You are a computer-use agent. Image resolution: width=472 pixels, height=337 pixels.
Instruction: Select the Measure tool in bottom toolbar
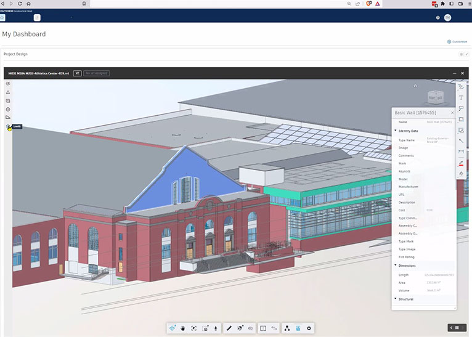tap(229, 328)
